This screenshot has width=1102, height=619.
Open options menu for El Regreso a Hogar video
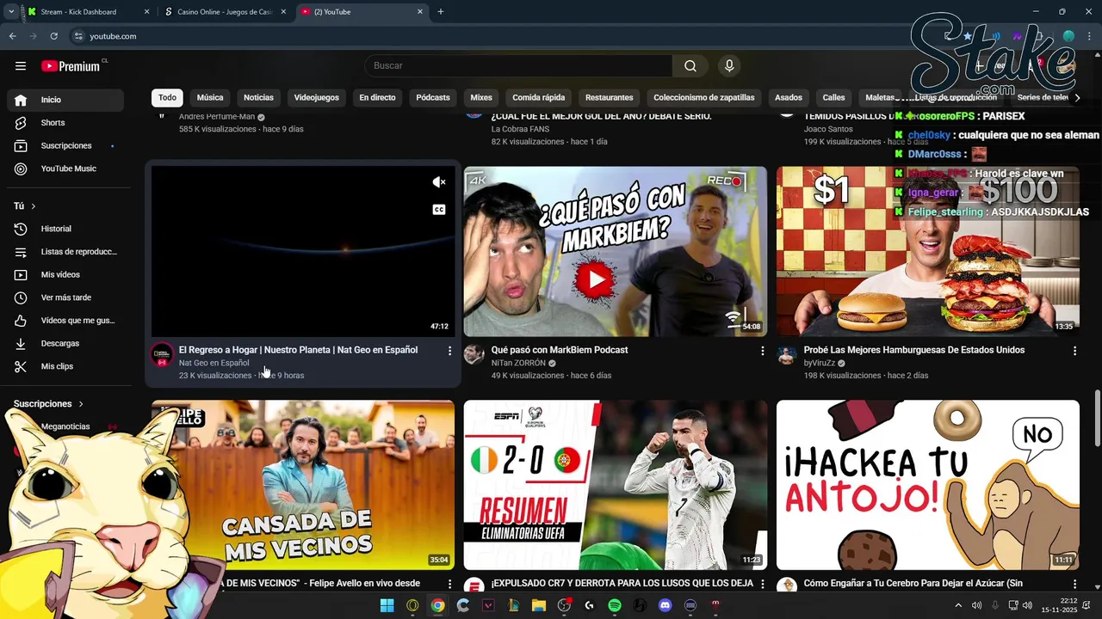click(x=449, y=351)
